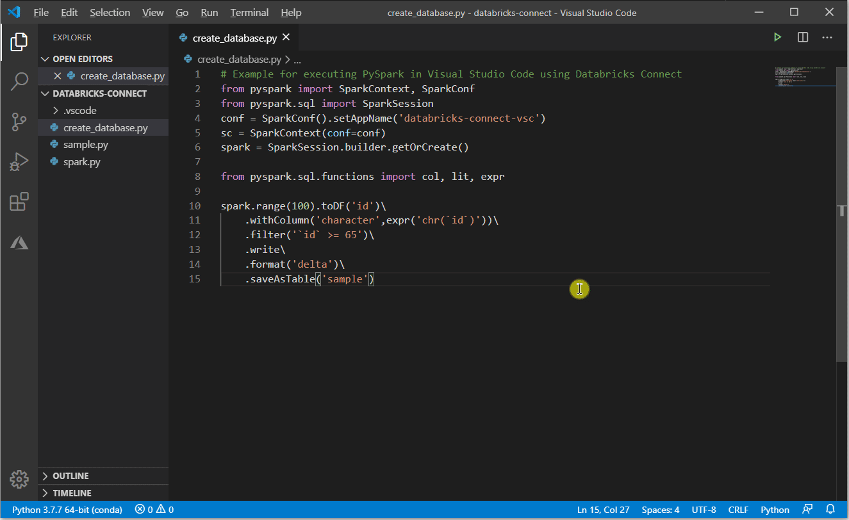
Task: Collapse the Open Editors section
Action: pyautogui.click(x=103, y=59)
